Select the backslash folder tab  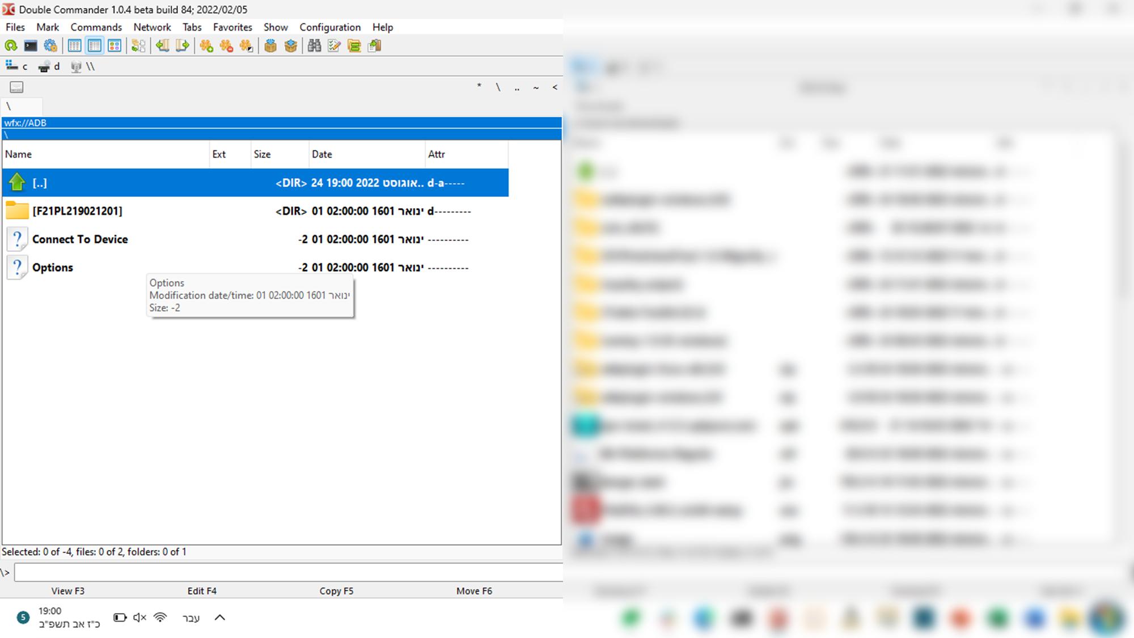[x=22, y=106]
